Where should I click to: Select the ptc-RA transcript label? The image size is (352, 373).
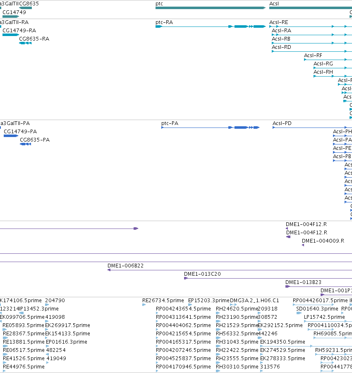164,22
